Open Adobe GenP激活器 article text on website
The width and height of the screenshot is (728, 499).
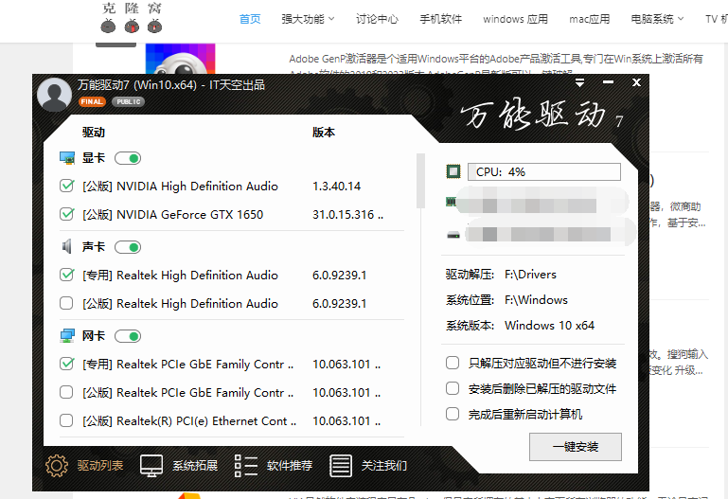click(x=496, y=59)
